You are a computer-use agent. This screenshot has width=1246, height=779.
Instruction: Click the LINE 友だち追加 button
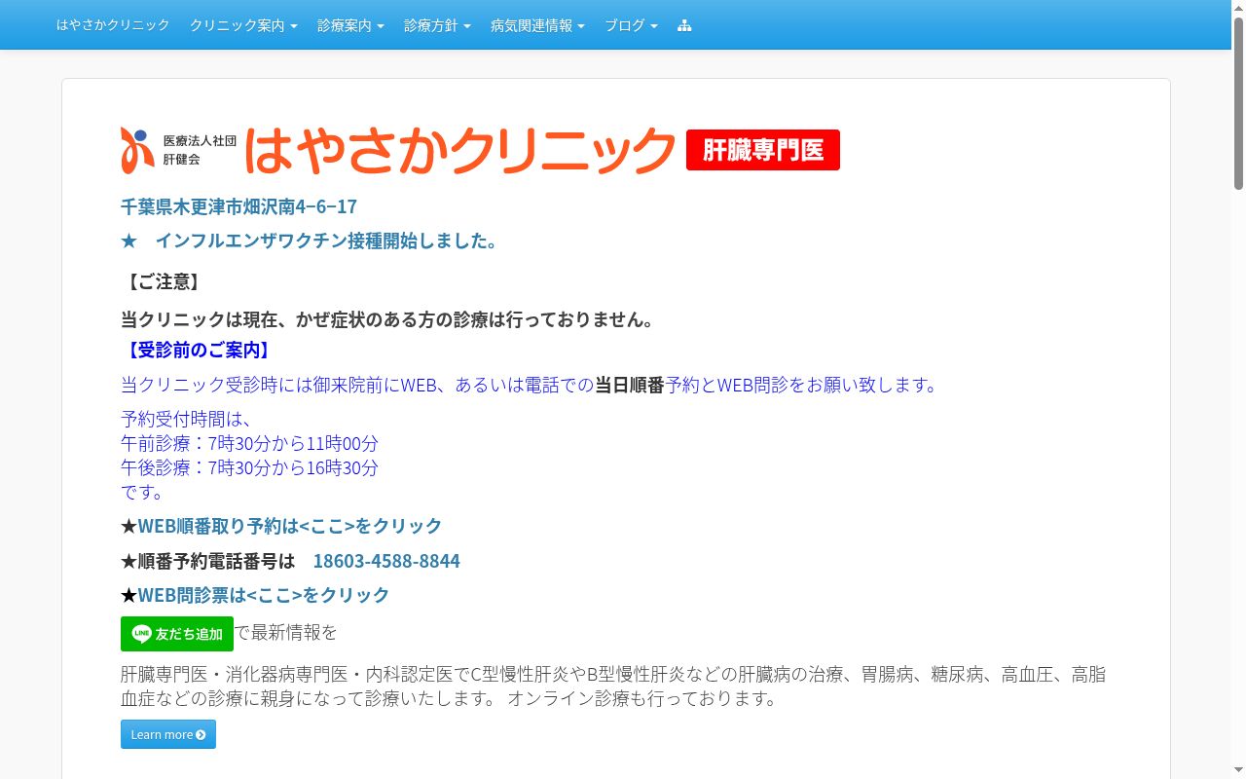177,634
